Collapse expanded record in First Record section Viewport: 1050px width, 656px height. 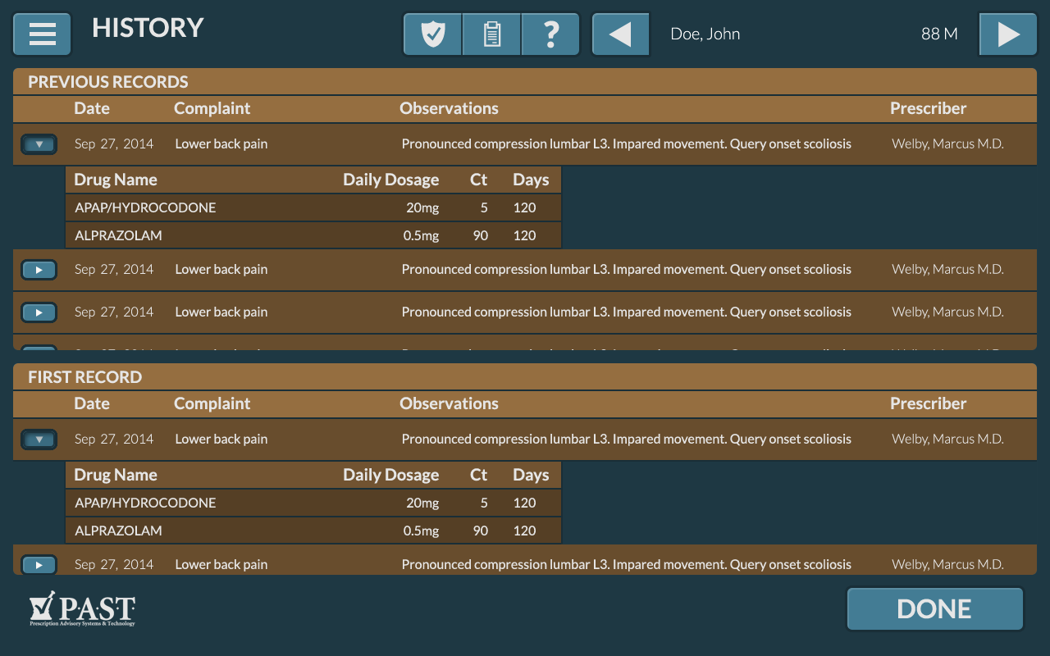(39, 440)
